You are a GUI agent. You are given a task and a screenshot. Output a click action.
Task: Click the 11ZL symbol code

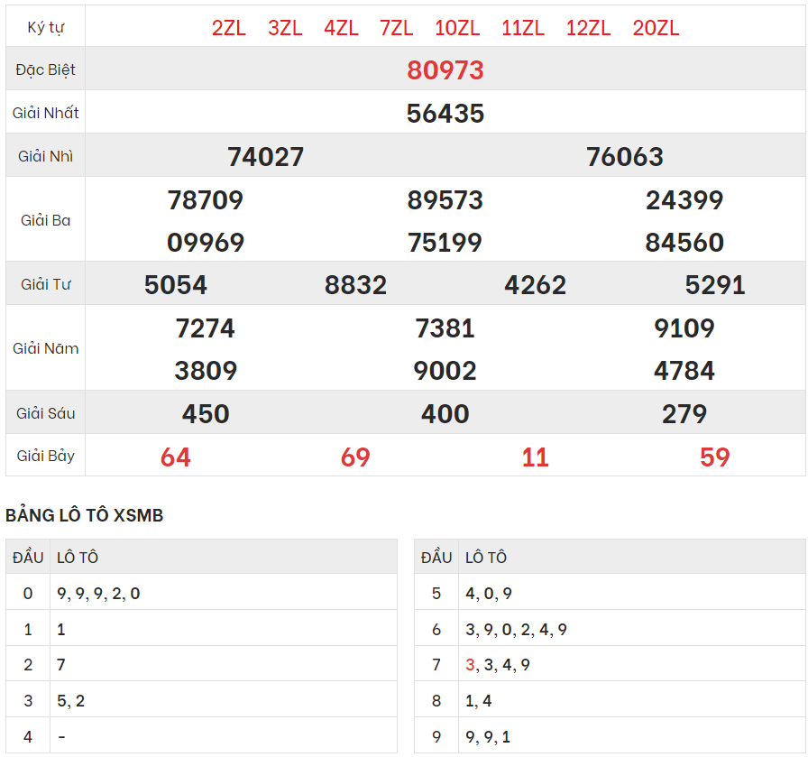pos(523,28)
